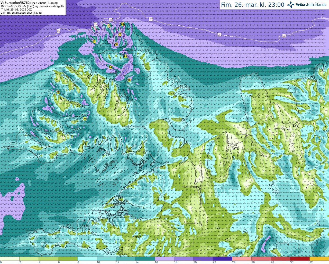Image resolution: width=329 pixels, height=264 pixels.
Task: Pick the pink 24–26 legend swatch
Action: [242, 259]
